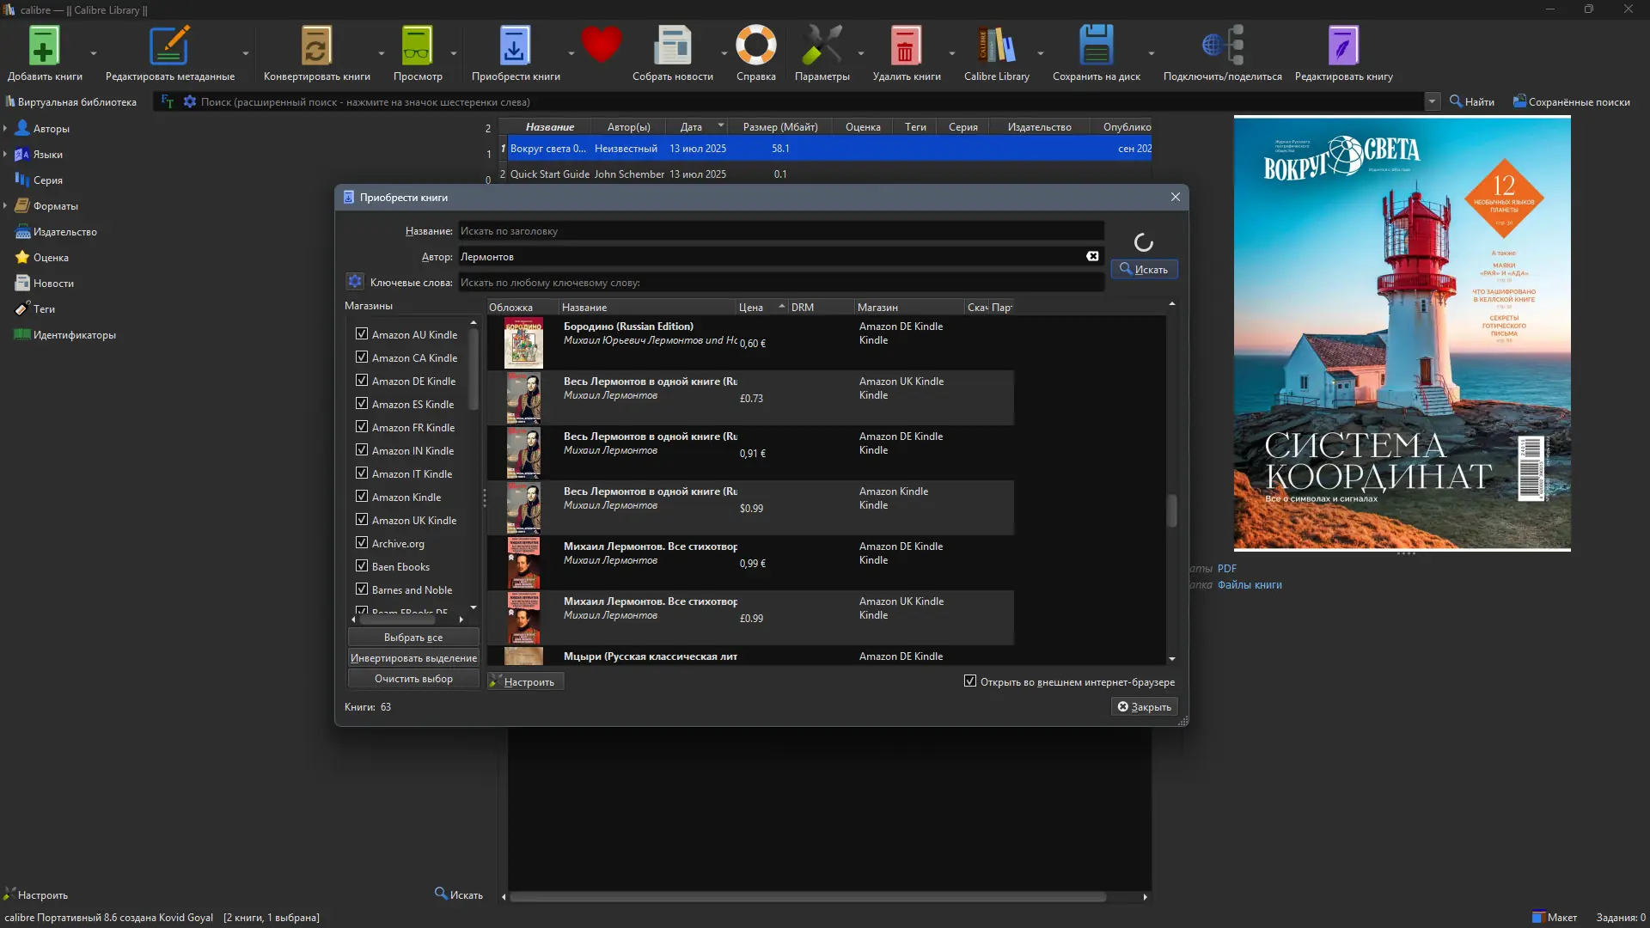This screenshot has height=928, width=1650.
Task: Click the Закрыть button
Action: pyautogui.click(x=1144, y=706)
